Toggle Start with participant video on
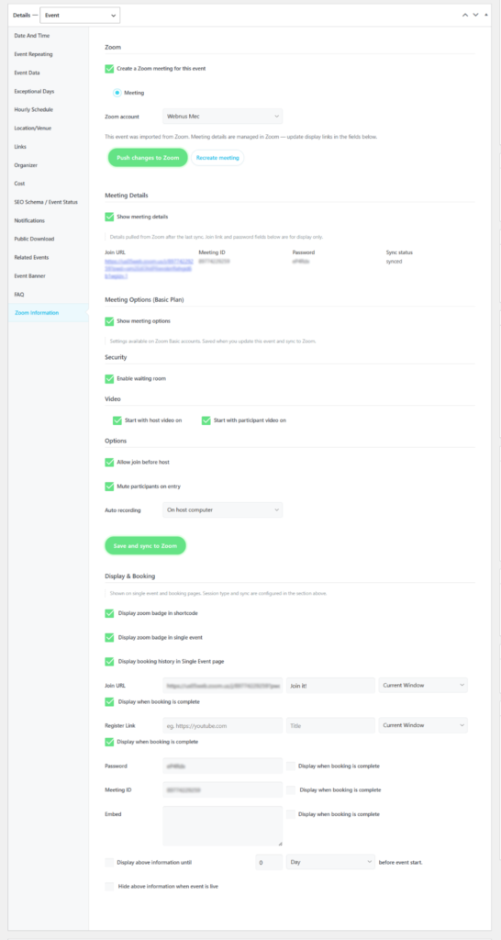The width and height of the screenshot is (501, 940). point(206,420)
